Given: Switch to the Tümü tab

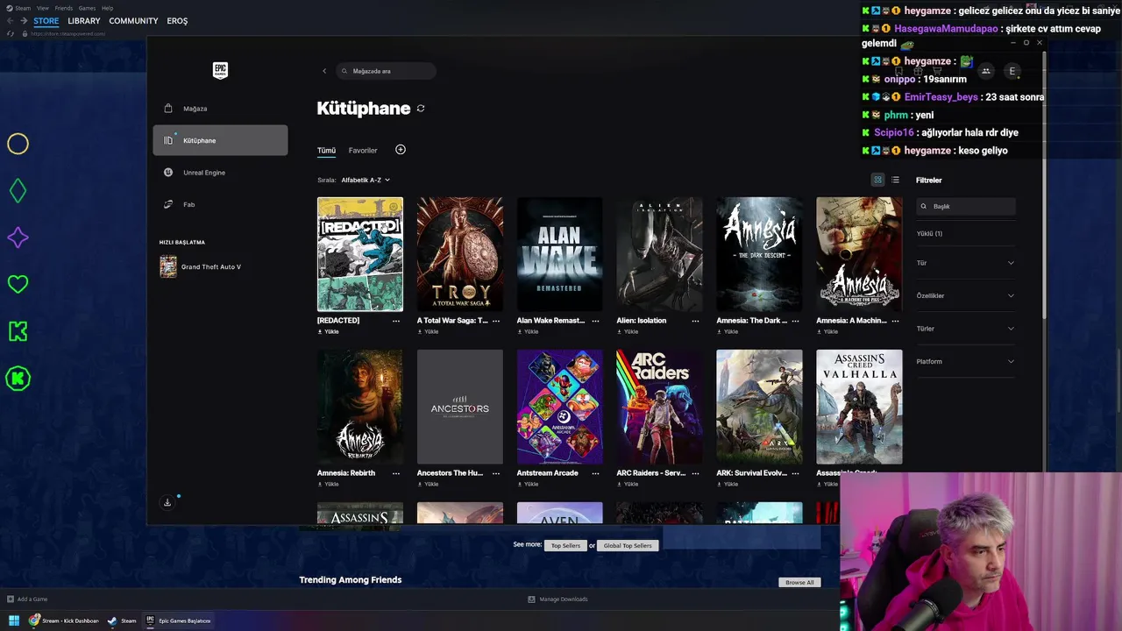Looking at the screenshot, I should (x=326, y=151).
